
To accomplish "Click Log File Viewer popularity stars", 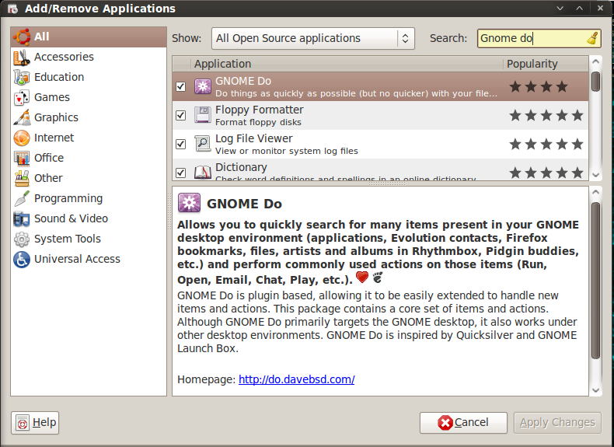I will coord(546,144).
